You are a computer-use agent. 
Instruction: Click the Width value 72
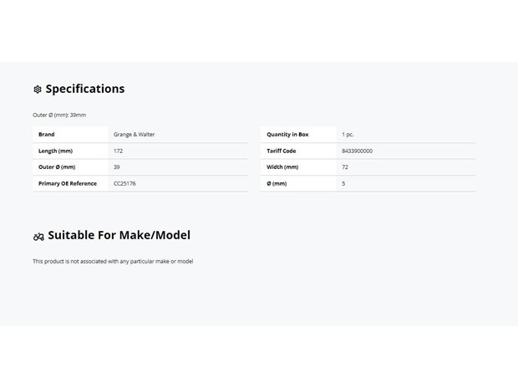click(345, 167)
